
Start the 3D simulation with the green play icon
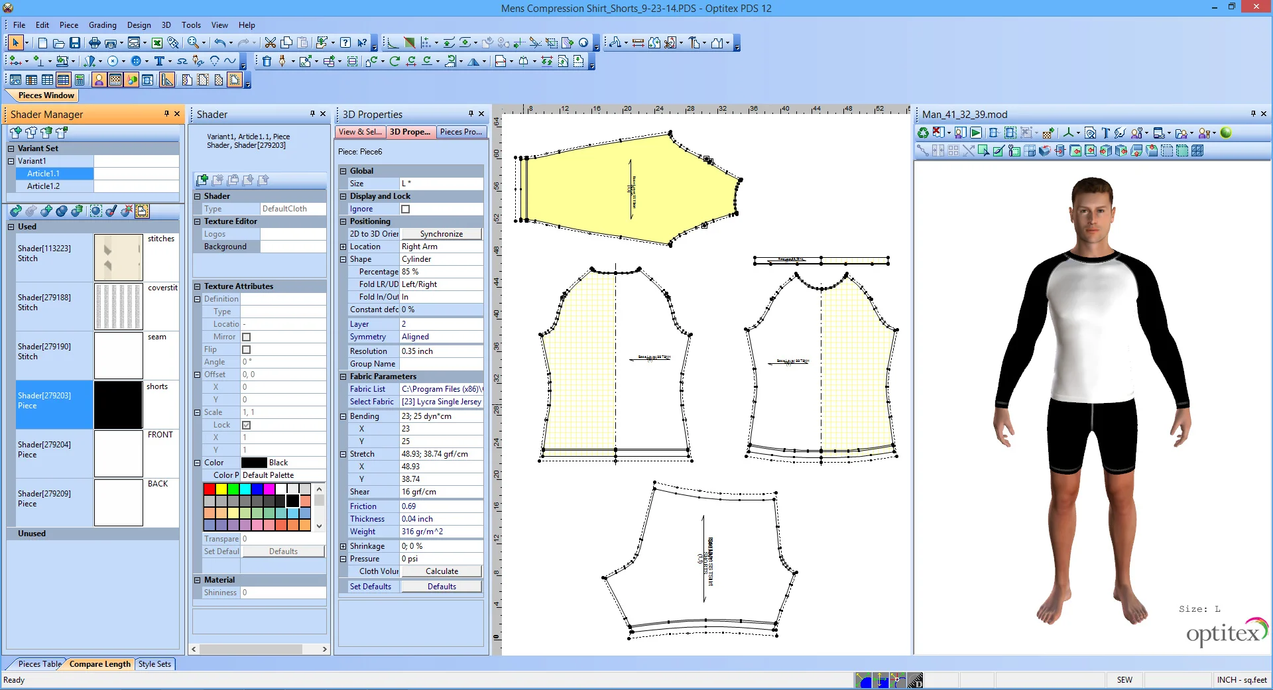click(x=975, y=133)
